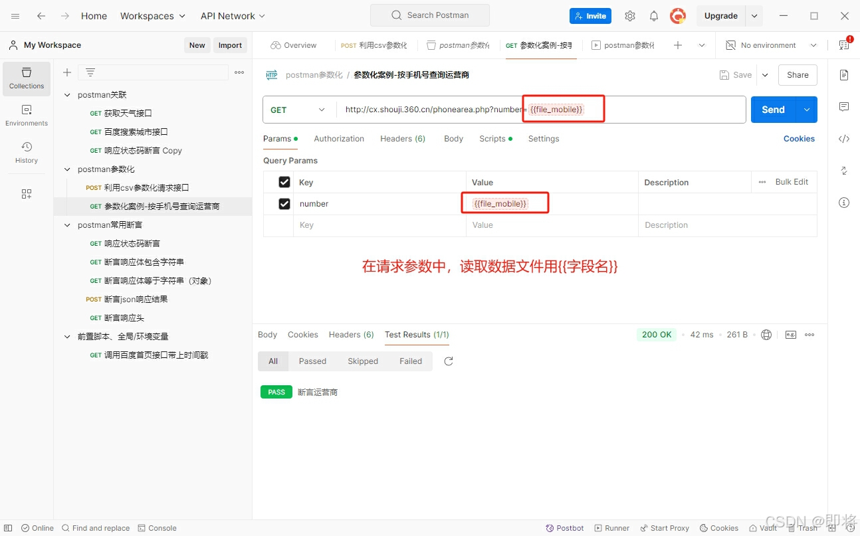The width and height of the screenshot is (860, 536).
Task: Click the New button
Action: 197,45
